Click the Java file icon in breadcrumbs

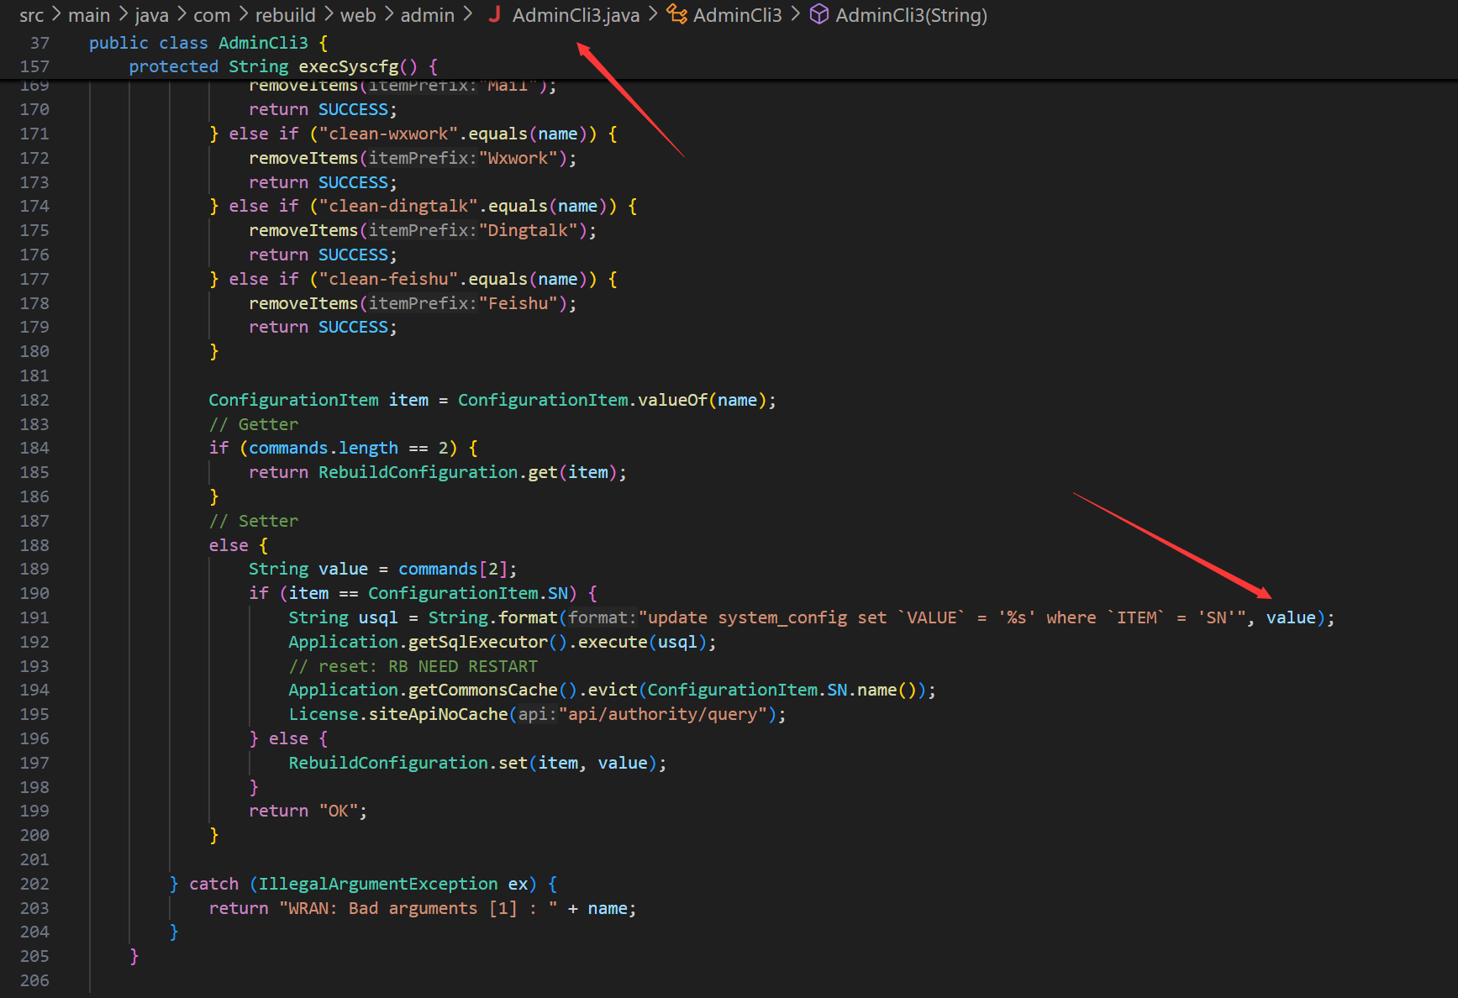(495, 14)
